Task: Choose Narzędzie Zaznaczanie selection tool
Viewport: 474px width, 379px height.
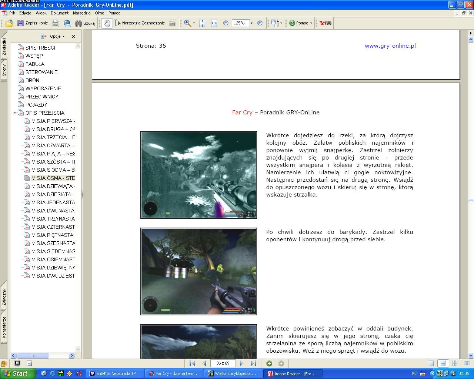Action: (x=140, y=23)
